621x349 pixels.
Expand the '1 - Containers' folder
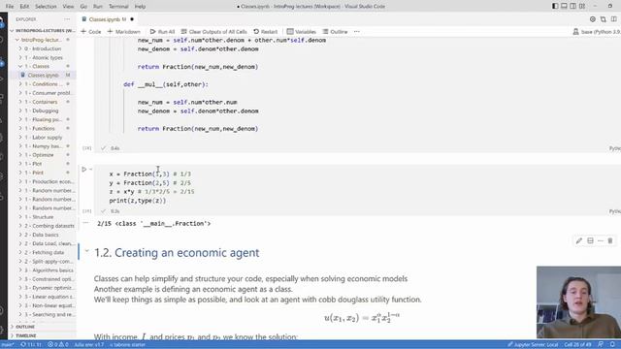point(43,102)
